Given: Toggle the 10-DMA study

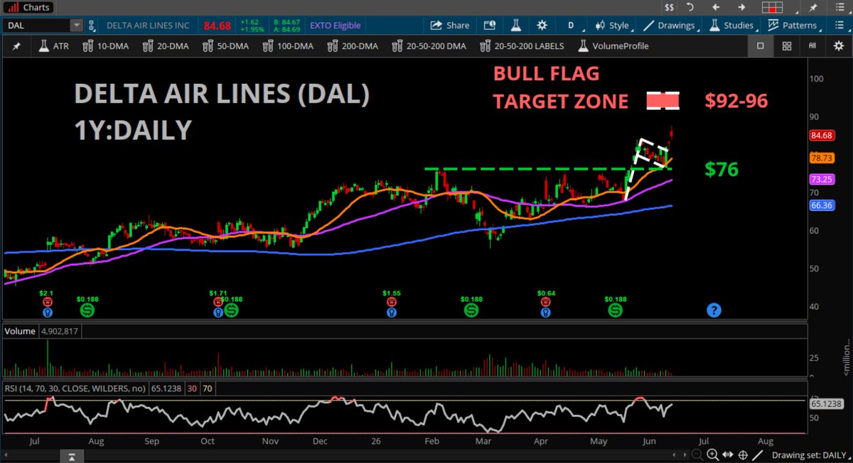Looking at the screenshot, I should [107, 46].
